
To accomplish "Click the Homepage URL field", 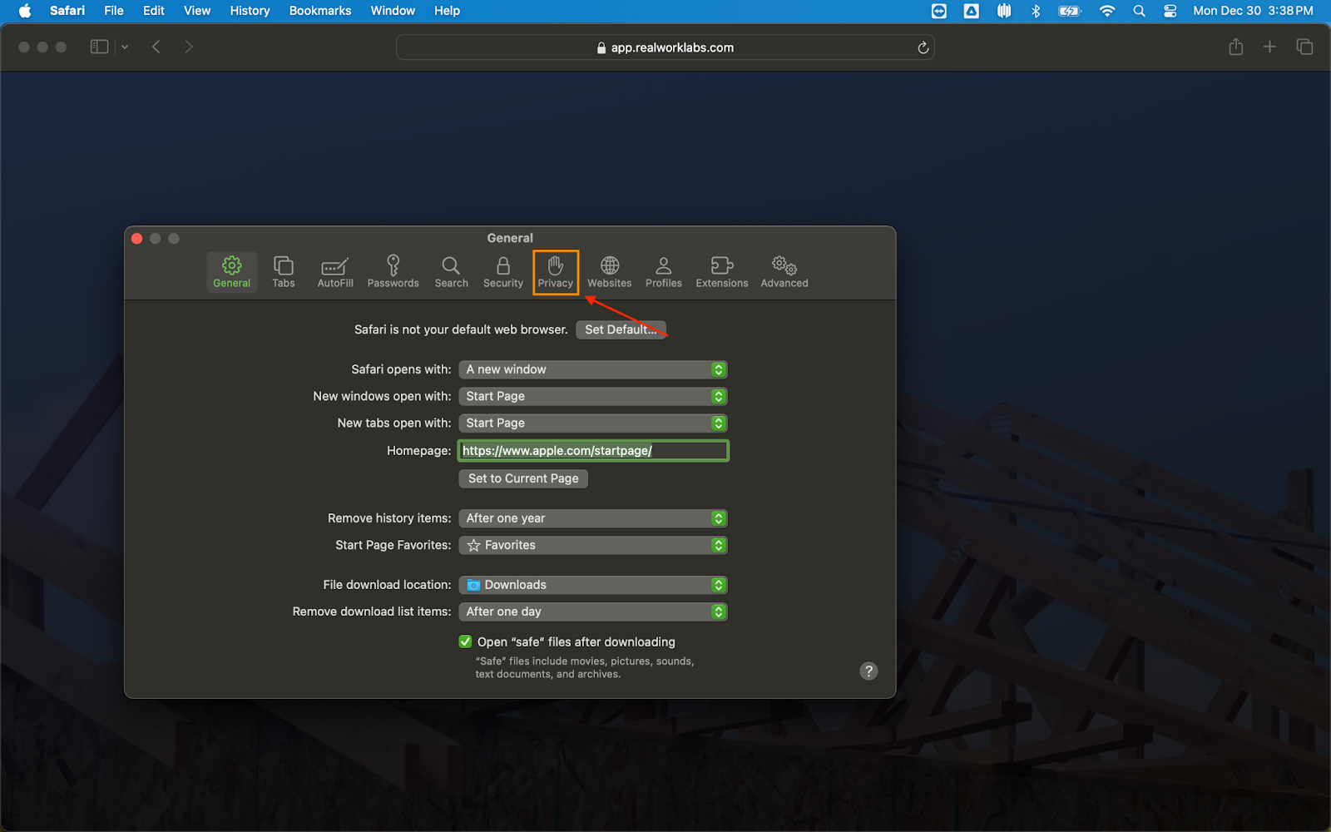I will [x=593, y=450].
